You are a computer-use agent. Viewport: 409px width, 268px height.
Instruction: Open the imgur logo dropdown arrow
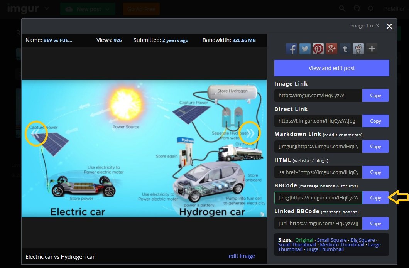point(47,8)
